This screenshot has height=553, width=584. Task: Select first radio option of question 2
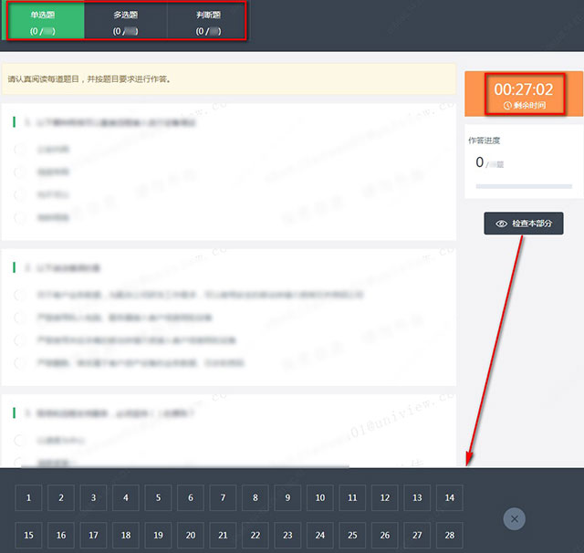coord(19,295)
